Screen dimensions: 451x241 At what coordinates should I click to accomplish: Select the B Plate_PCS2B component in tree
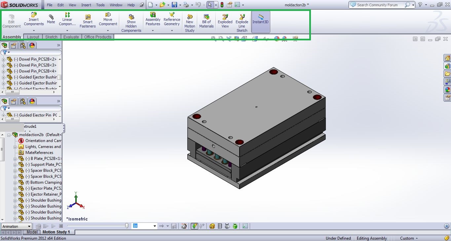tap(43, 159)
